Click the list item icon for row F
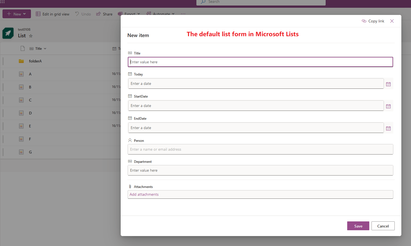This screenshot has height=246, width=411. (21, 139)
